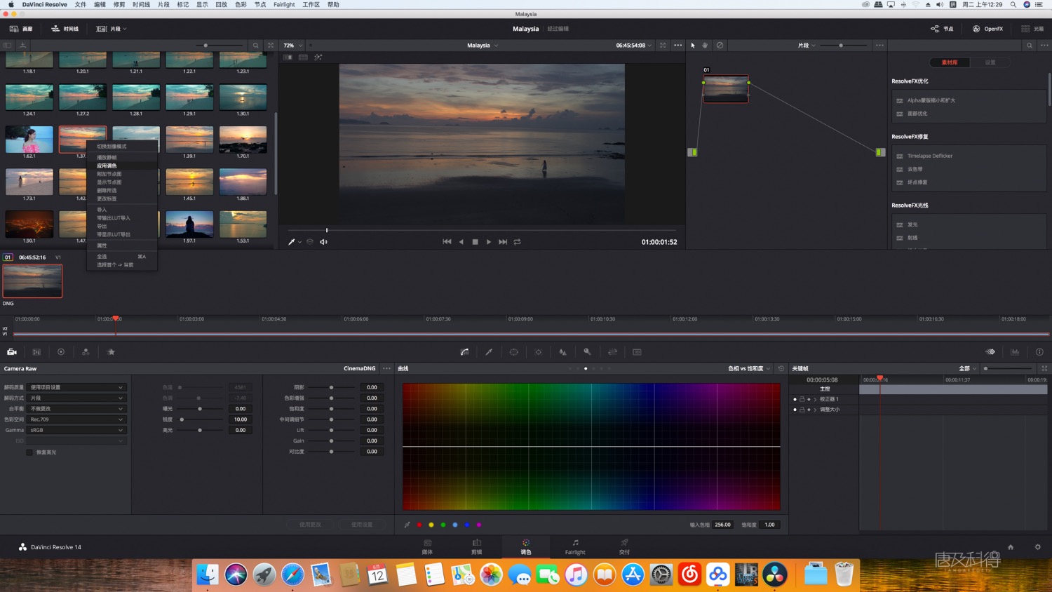Image resolution: width=1052 pixels, height=592 pixels.
Task: Select the Qualifier eyedropper palette icon
Action: (489, 352)
